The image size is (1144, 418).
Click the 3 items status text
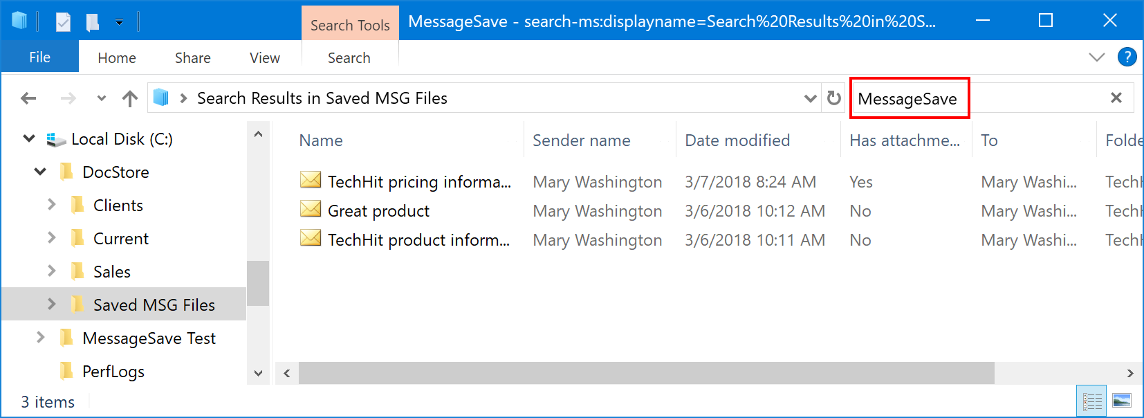48,402
